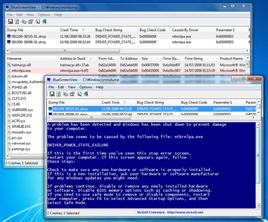Screen dimensions: 268x222
Task: Sort by Crash Time in the front window
Action: coord(111,102)
